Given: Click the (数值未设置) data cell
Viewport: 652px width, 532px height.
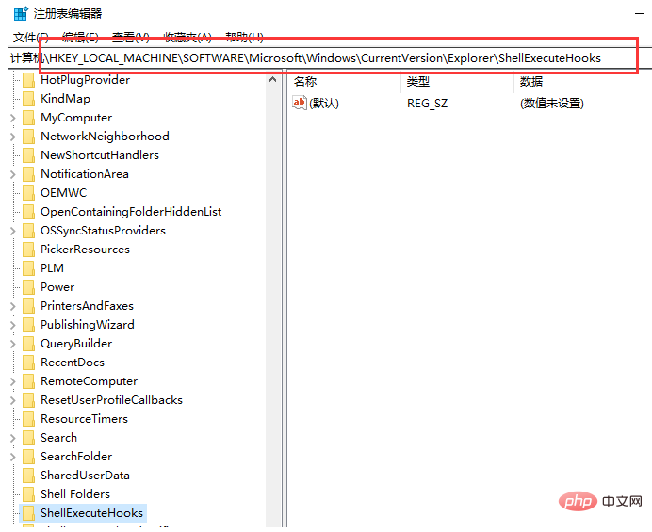Looking at the screenshot, I should click(x=552, y=103).
